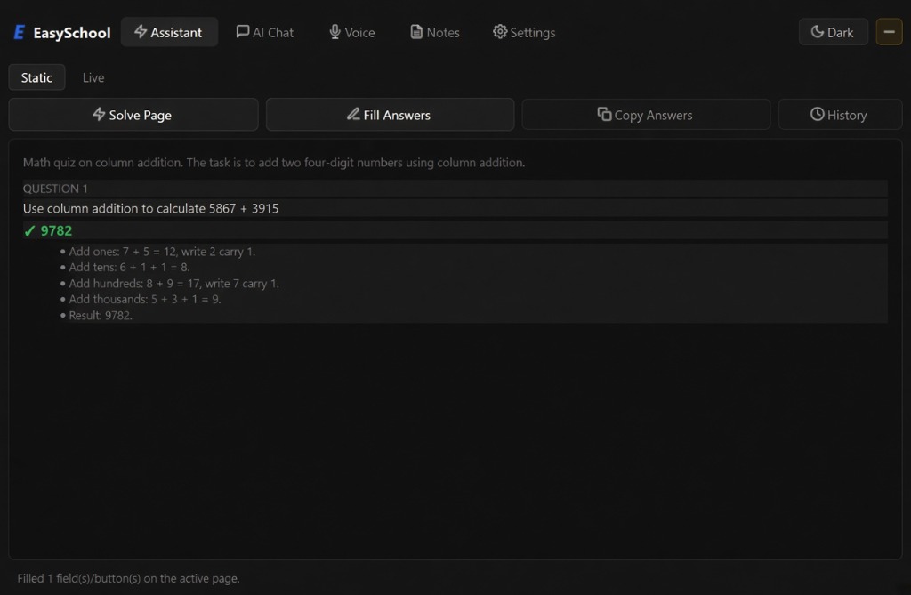Click the QUESTION 1 heading
The height and width of the screenshot is (595, 911).
click(55, 189)
